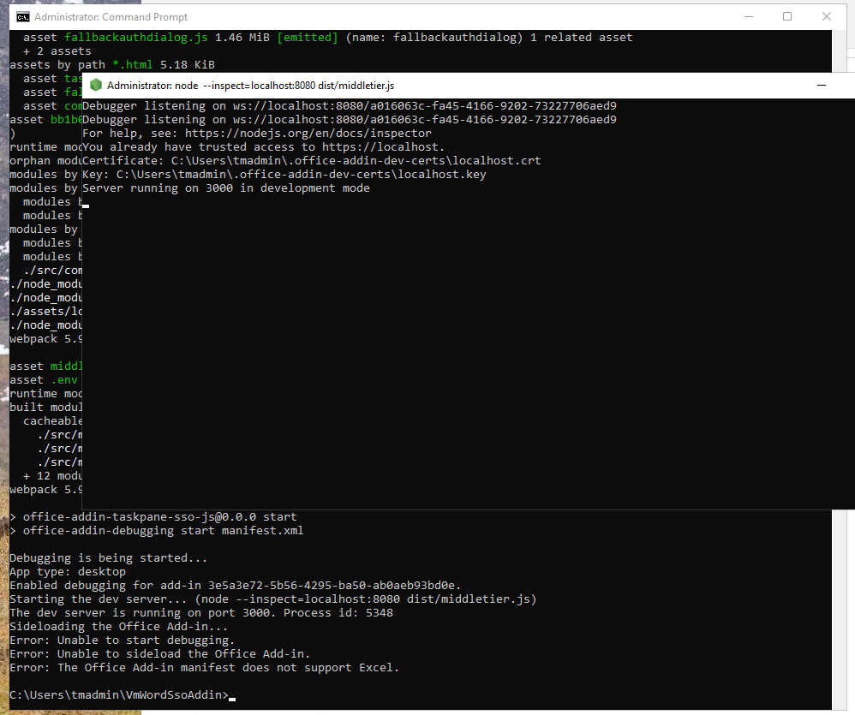
Task: Click "Error: Unable to start debugging." line
Action: [x=123, y=641]
